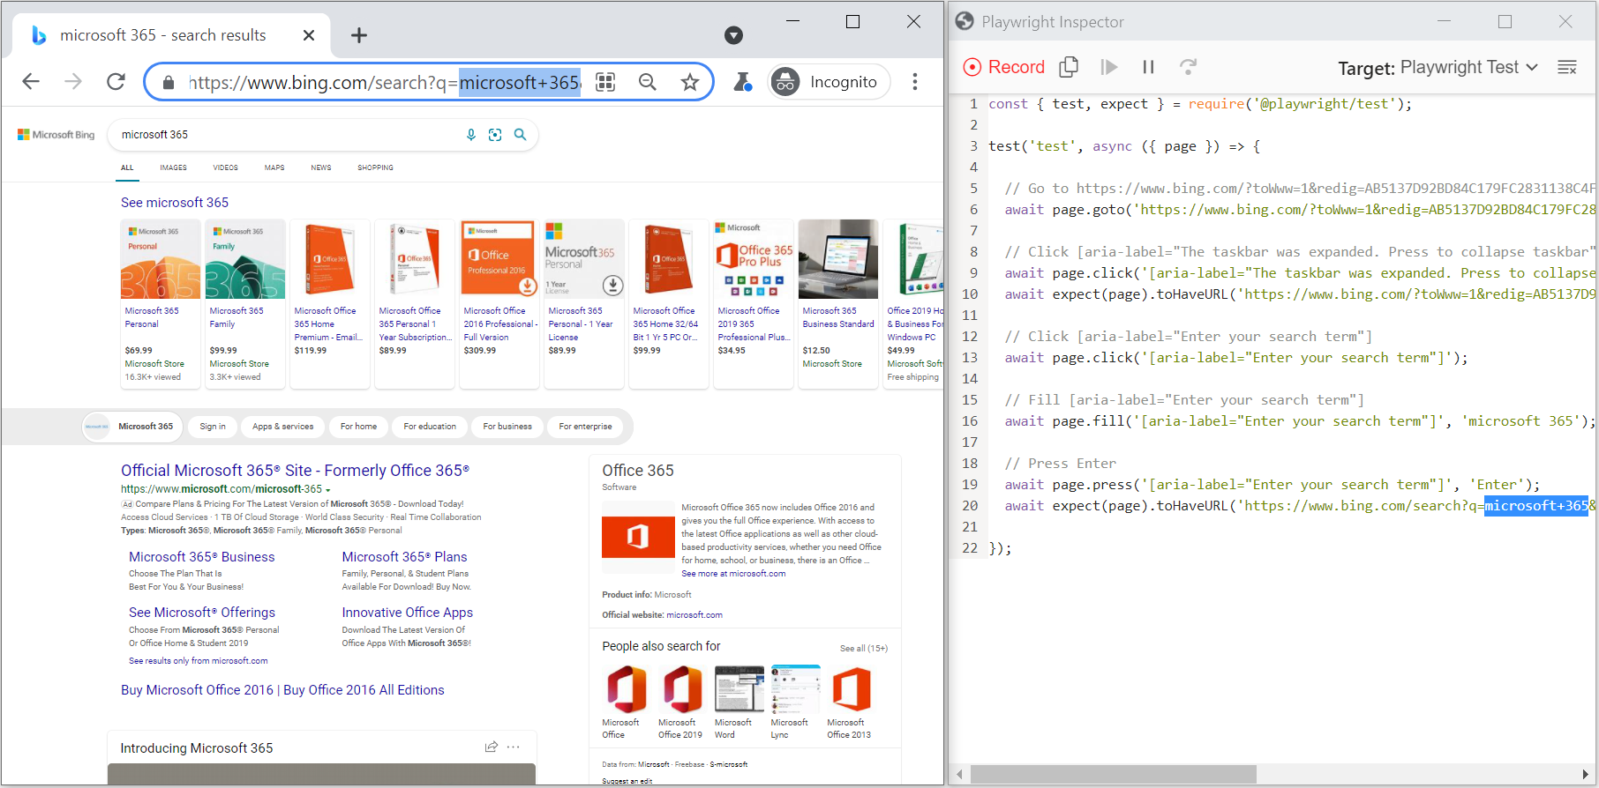This screenshot has width=1599, height=788.
Task: Close the microsoft 365 search results tab
Action: (x=309, y=35)
